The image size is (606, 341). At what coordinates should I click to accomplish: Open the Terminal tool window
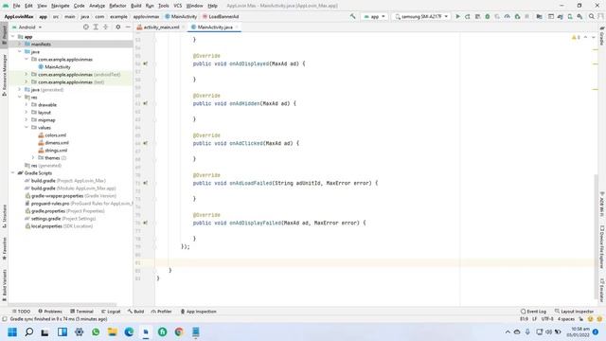point(81,312)
